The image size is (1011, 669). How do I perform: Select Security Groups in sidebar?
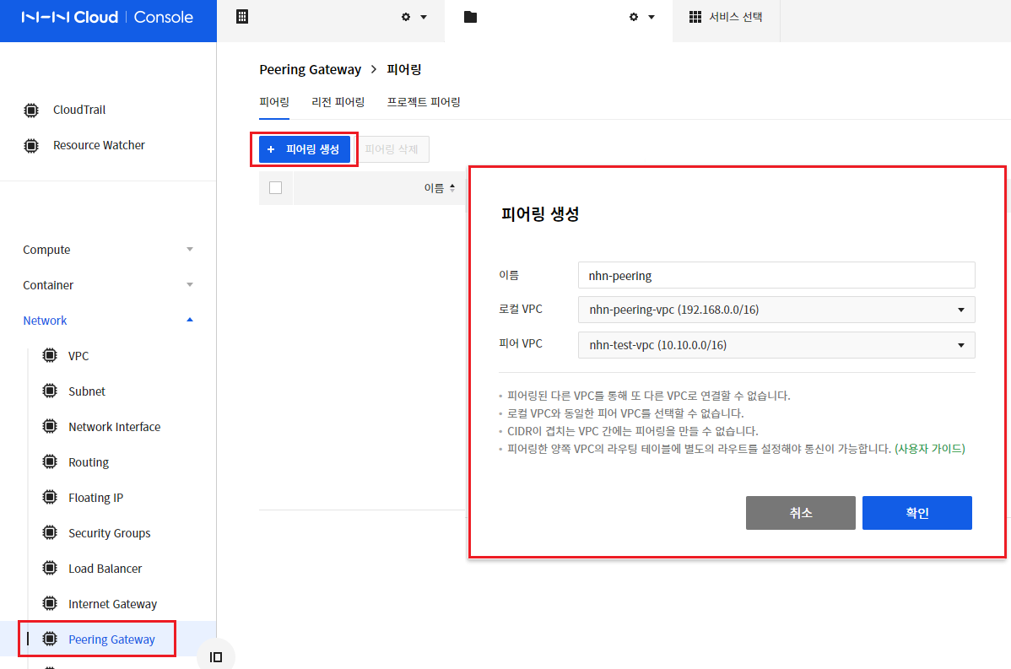[x=109, y=533]
